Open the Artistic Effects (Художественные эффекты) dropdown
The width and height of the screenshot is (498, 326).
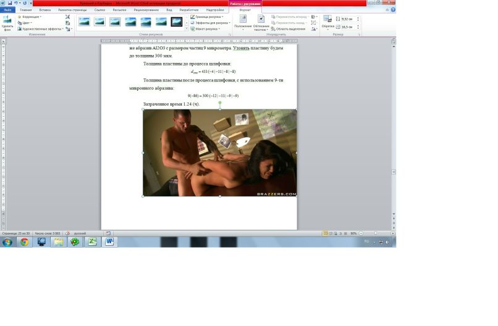tap(40, 28)
